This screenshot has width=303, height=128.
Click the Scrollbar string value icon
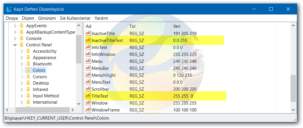(88, 89)
